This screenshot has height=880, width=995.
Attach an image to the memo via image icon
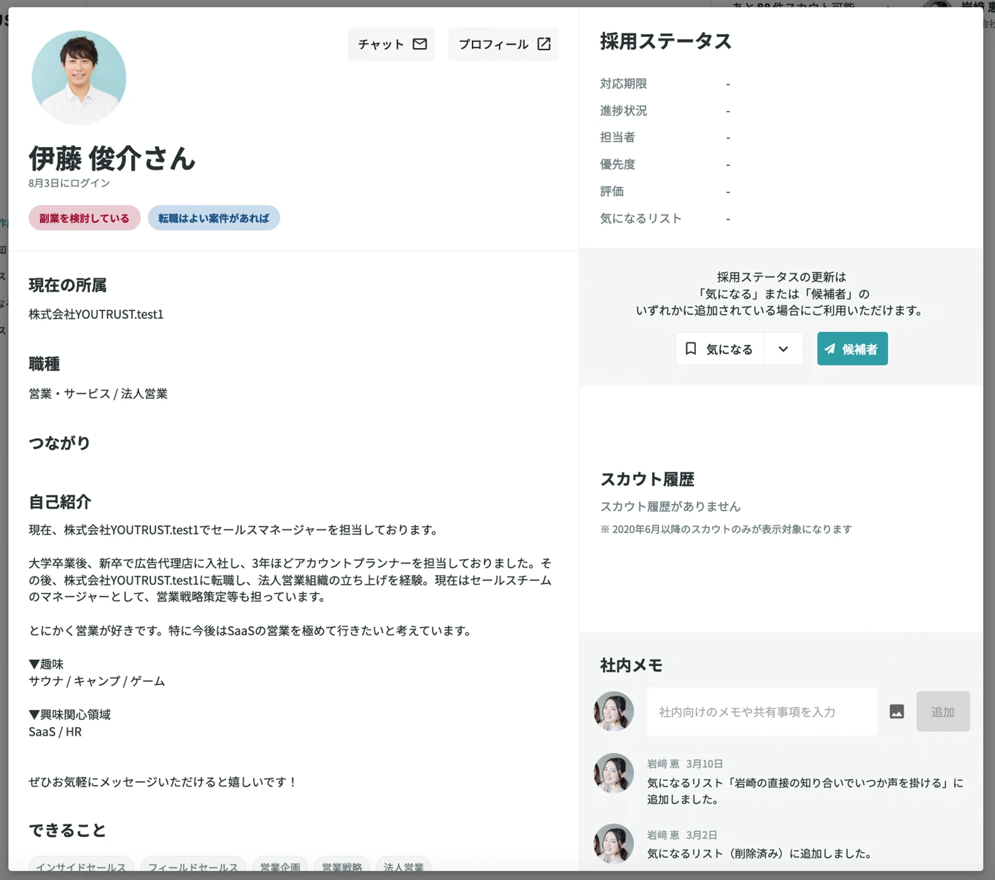coord(897,712)
